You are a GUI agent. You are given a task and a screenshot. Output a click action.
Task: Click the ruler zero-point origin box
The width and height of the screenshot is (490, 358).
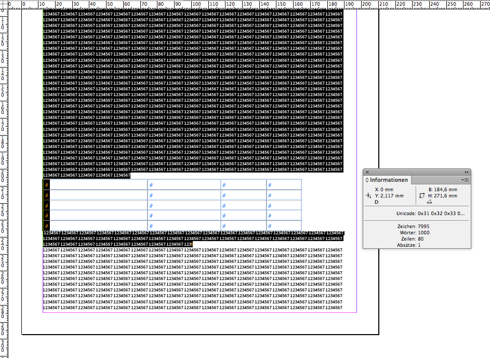[4, 4]
